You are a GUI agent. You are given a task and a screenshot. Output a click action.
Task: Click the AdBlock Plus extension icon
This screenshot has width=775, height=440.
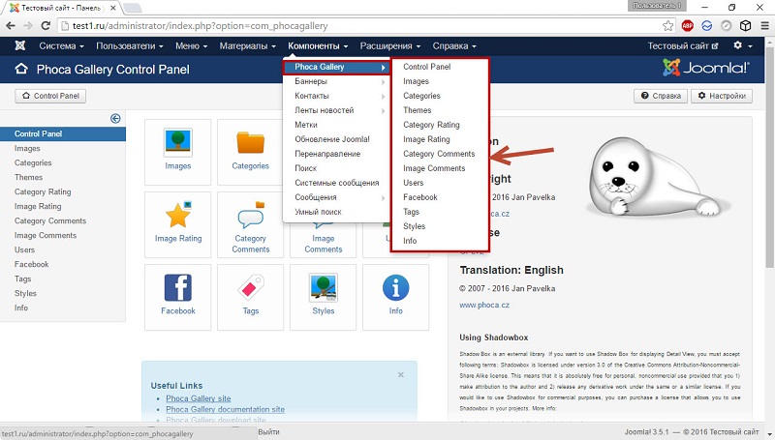click(x=688, y=26)
